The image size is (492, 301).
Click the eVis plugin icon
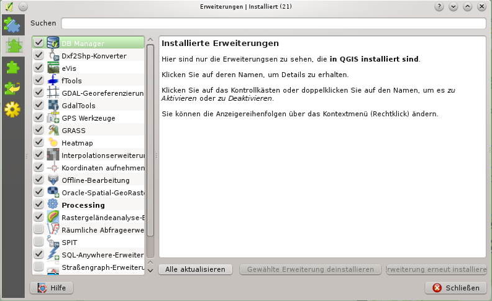pyautogui.click(x=53, y=68)
